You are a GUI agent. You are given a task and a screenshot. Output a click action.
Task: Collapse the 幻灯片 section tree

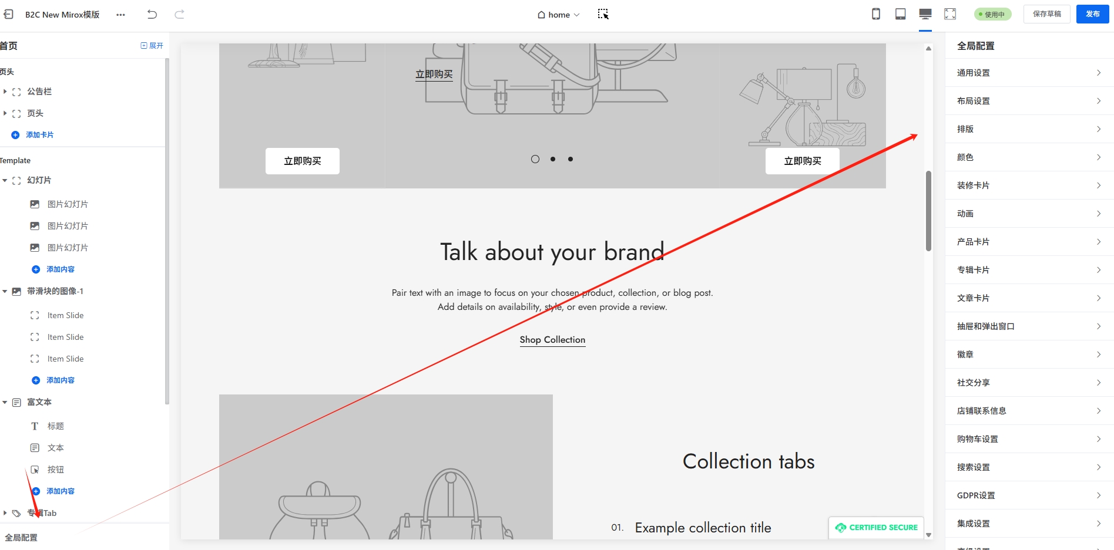5,180
